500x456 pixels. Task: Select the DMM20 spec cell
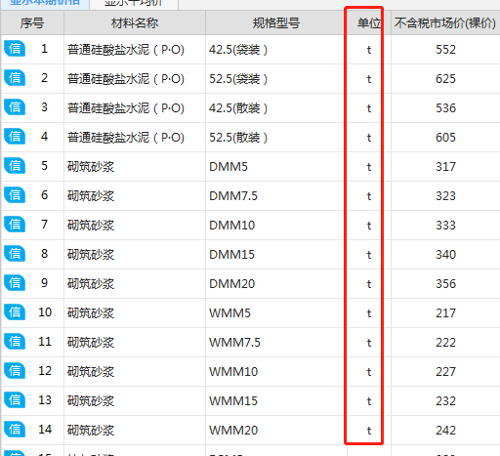(x=276, y=284)
